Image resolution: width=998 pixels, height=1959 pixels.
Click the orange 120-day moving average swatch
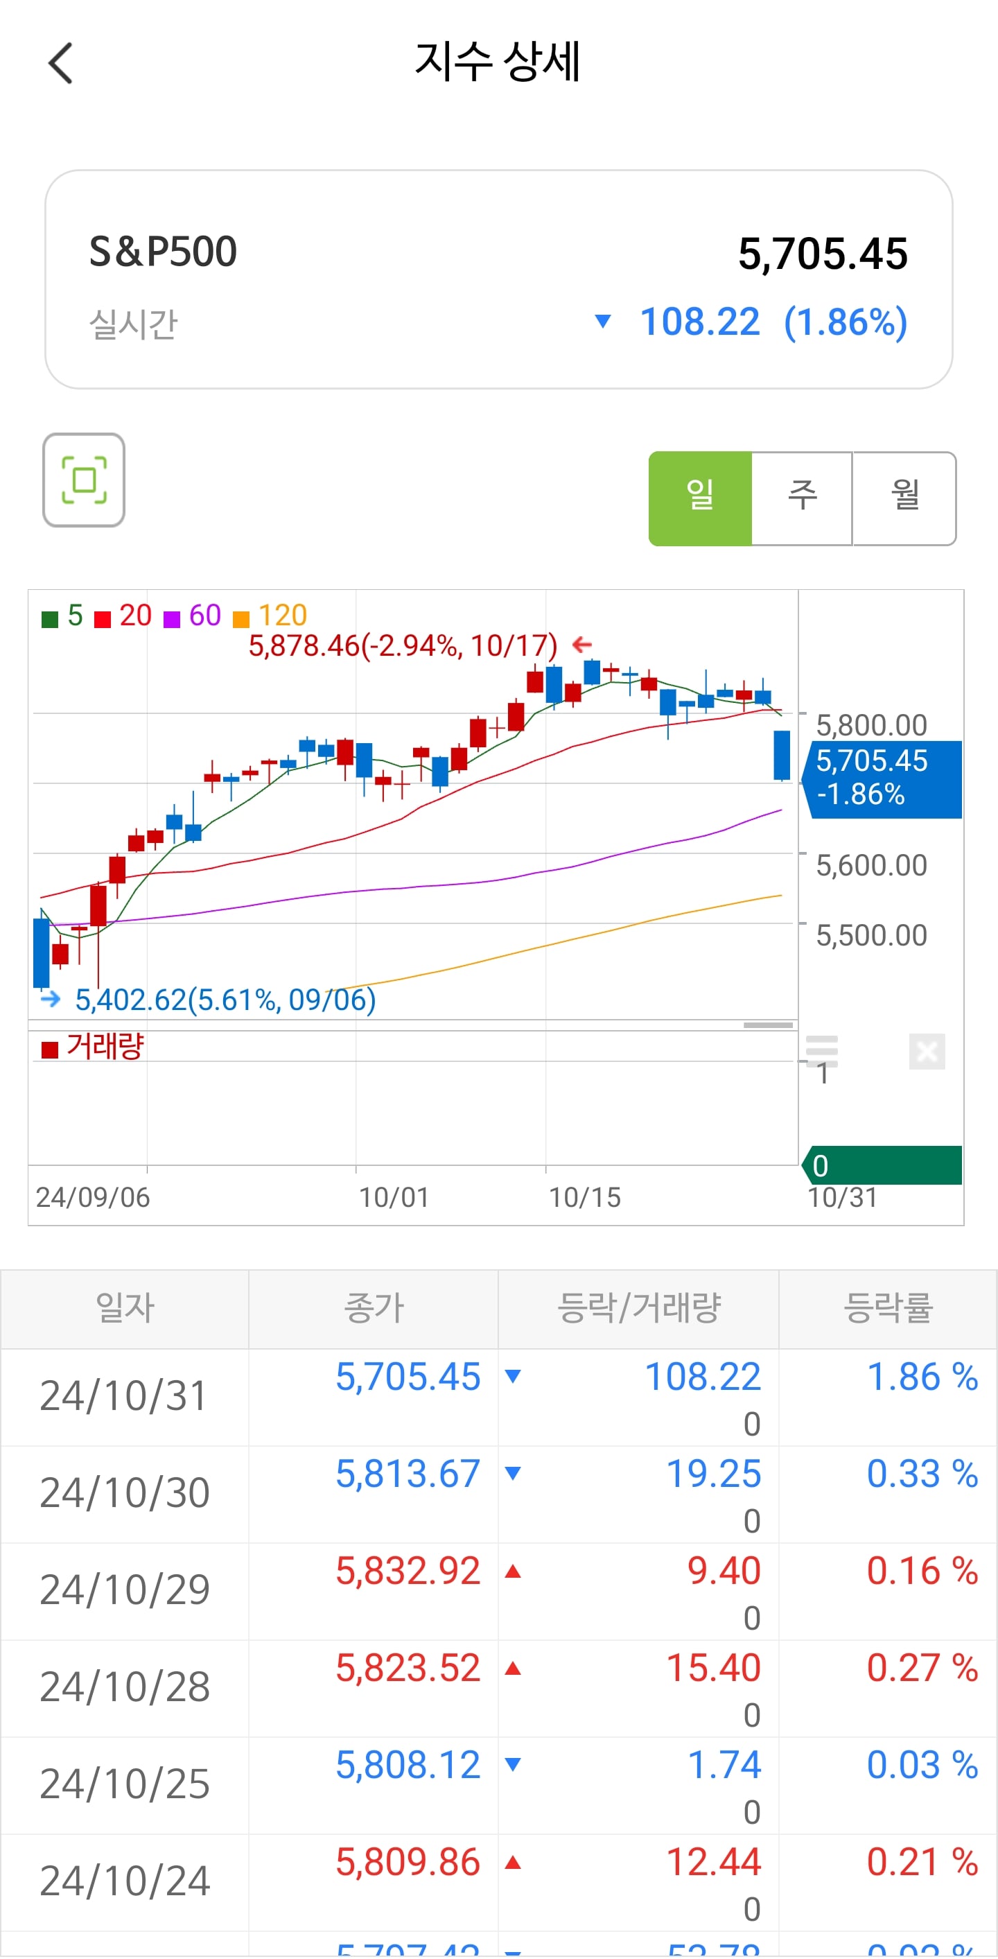[241, 619]
